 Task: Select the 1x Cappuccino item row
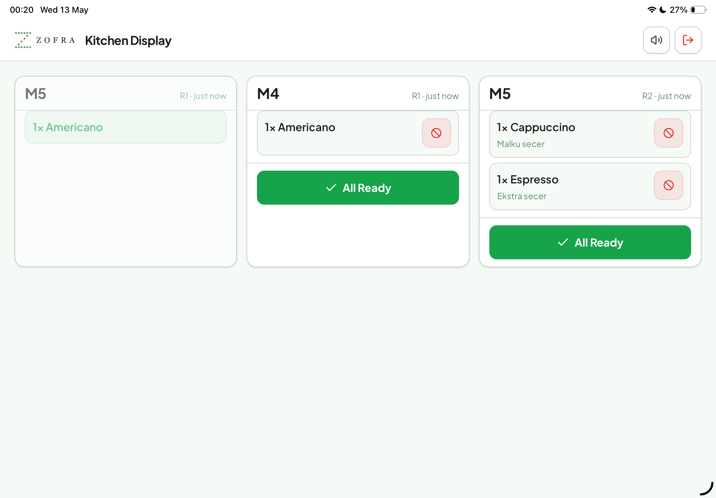pyautogui.click(x=590, y=134)
